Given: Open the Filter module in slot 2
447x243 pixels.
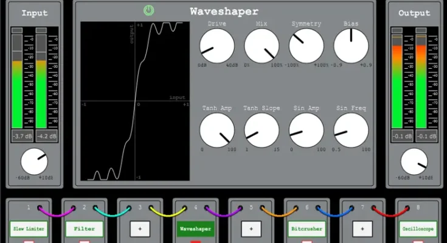Looking at the screenshot, I should pyautogui.click(x=85, y=229).
